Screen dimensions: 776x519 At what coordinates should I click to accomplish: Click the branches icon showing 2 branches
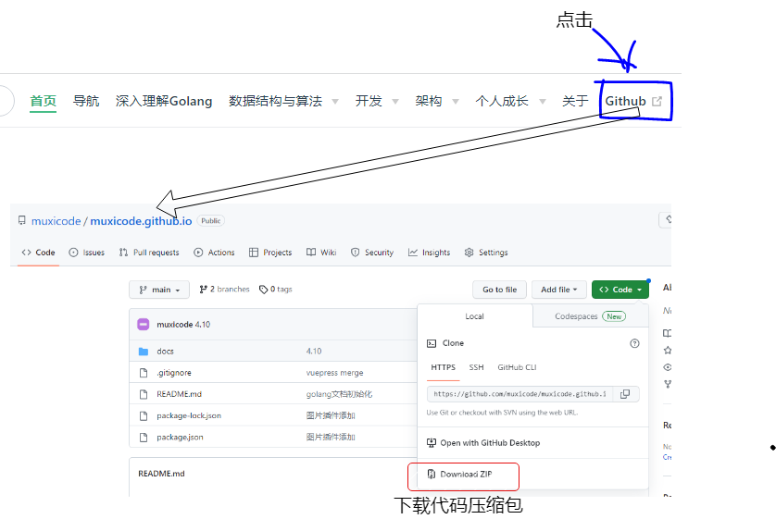pyautogui.click(x=204, y=290)
